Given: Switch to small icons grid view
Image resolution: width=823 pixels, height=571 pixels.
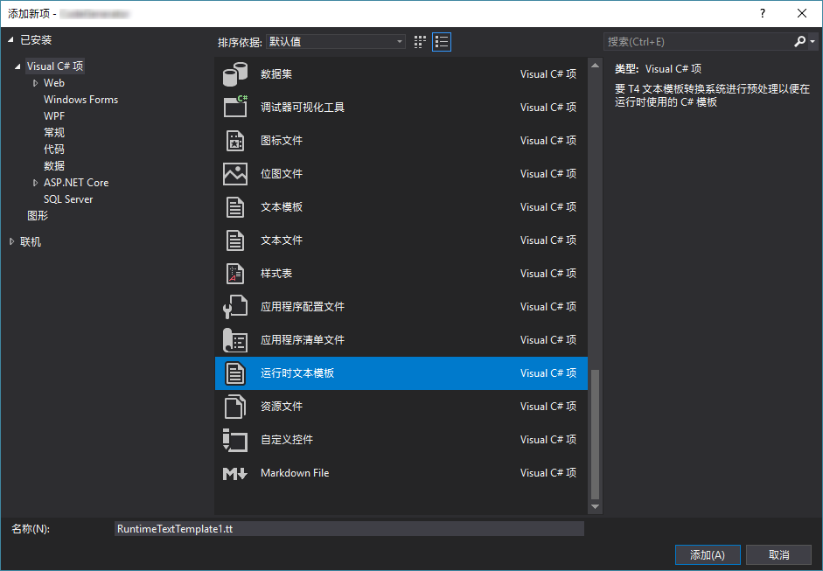Looking at the screenshot, I should click(x=421, y=41).
